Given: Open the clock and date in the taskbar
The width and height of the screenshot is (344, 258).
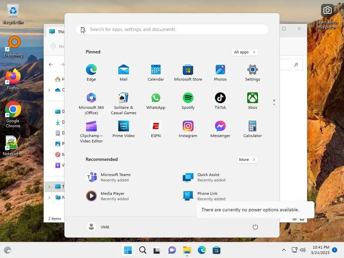Looking at the screenshot, I should click(320, 250).
